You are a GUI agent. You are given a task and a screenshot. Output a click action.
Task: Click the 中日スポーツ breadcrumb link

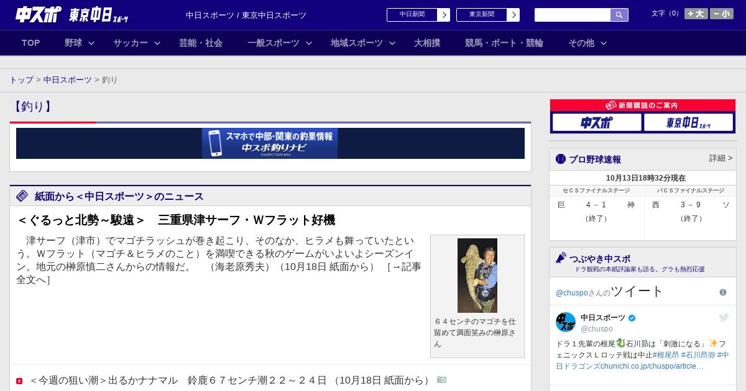tap(67, 80)
